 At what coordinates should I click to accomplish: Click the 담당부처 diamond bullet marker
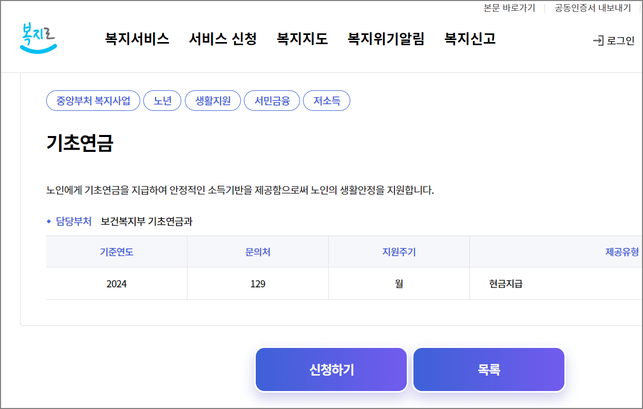pos(49,222)
